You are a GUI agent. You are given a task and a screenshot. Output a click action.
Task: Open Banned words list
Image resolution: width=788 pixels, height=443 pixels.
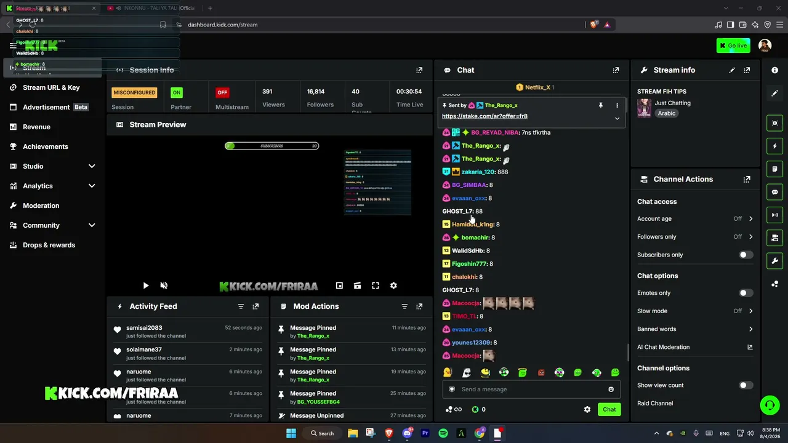pos(695,329)
